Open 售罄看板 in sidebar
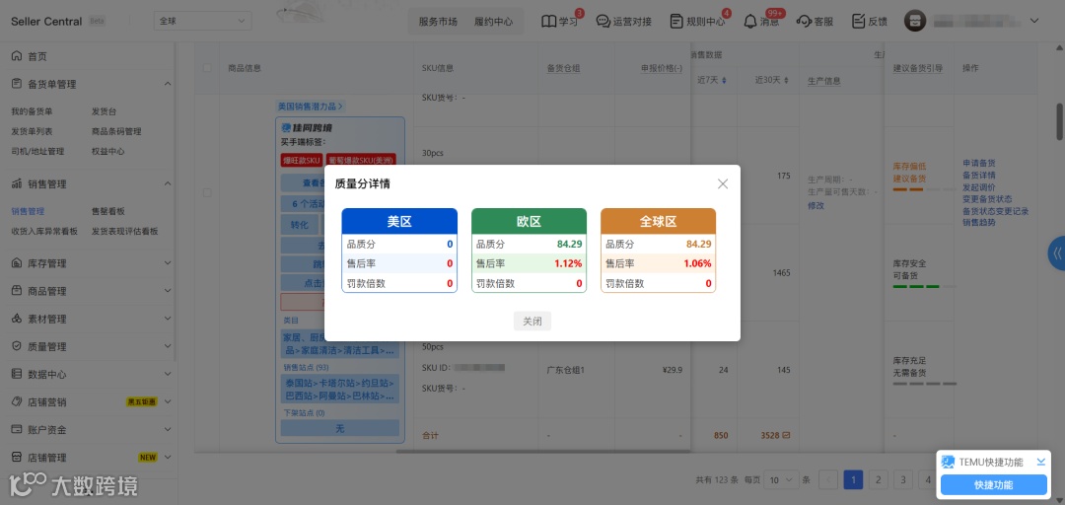The width and height of the screenshot is (1065, 505). (x=108, y=211)
